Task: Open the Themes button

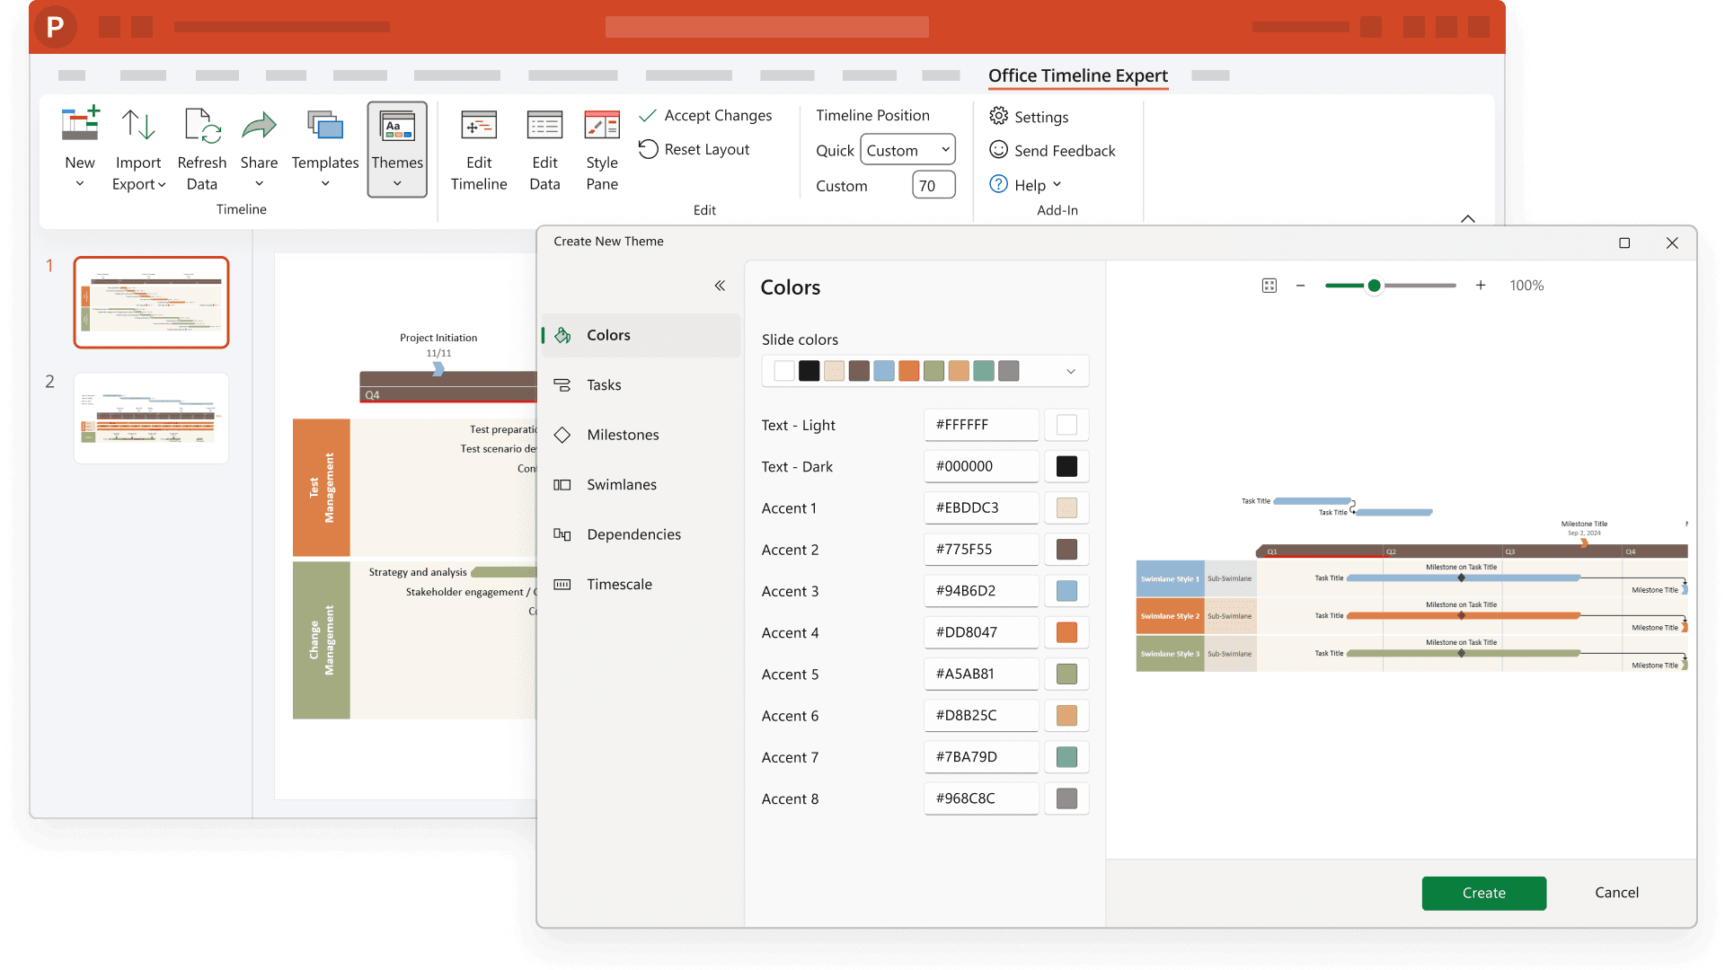Action: (x=397, y=149)
